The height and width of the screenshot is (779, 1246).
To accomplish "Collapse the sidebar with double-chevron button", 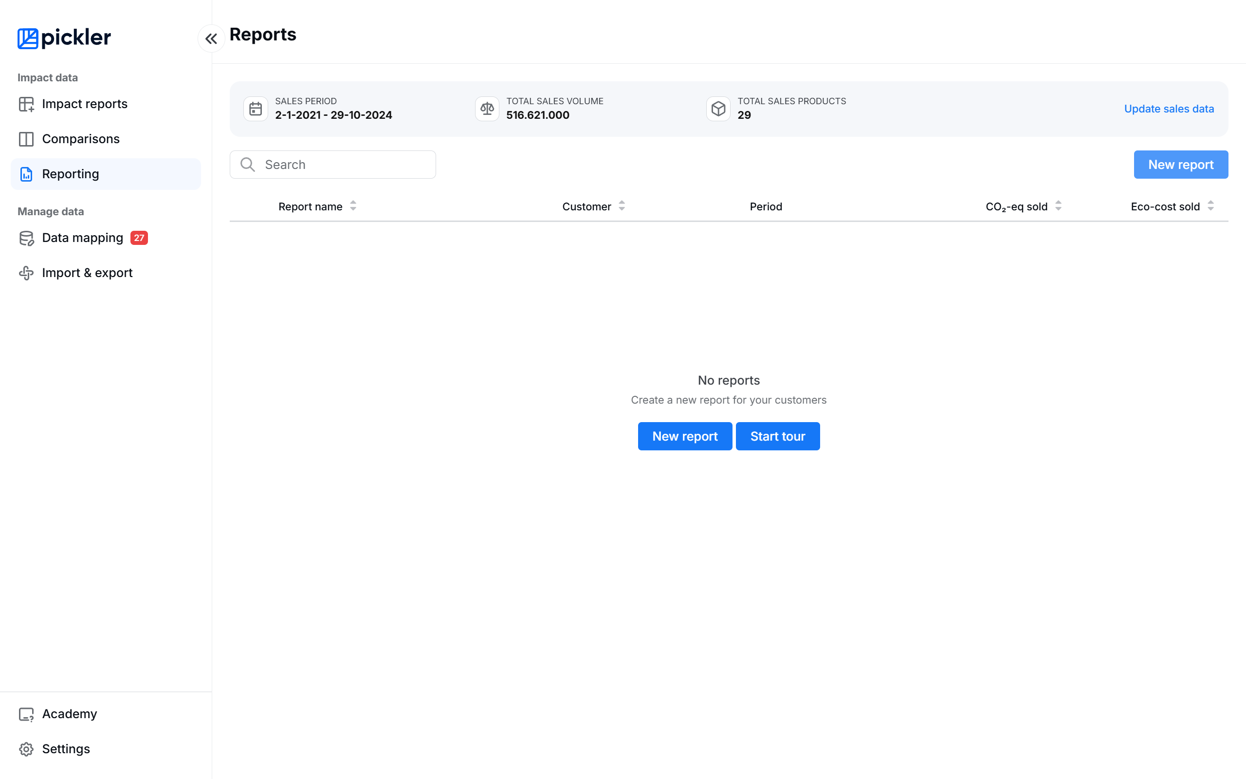I will (x=211, y=38).
